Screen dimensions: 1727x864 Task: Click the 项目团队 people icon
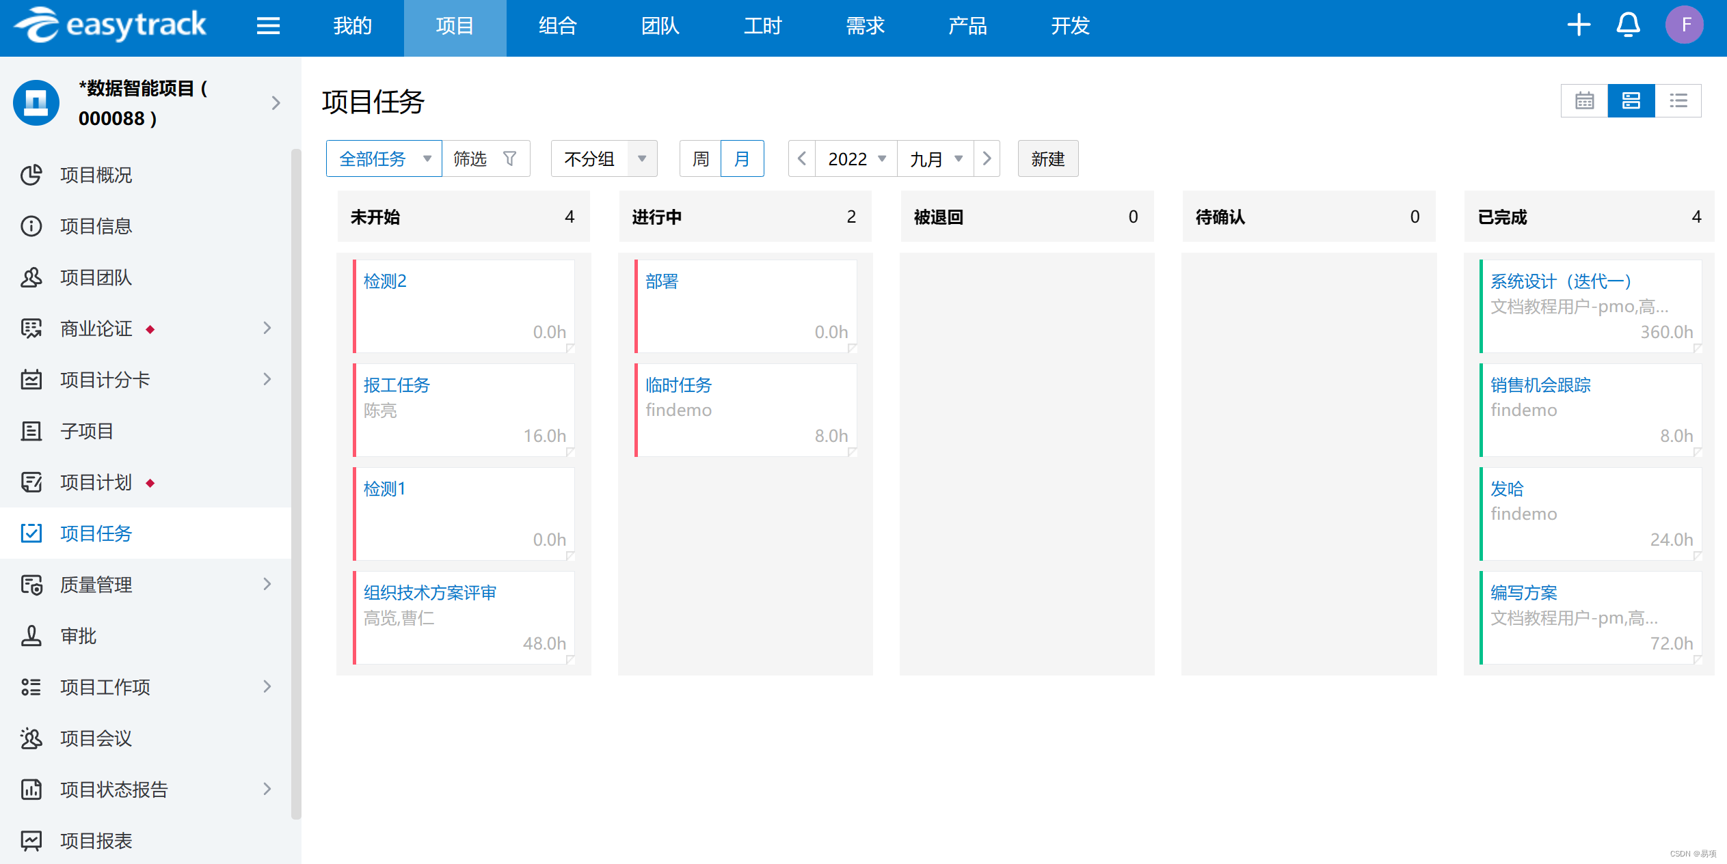(x=31, y=277)
